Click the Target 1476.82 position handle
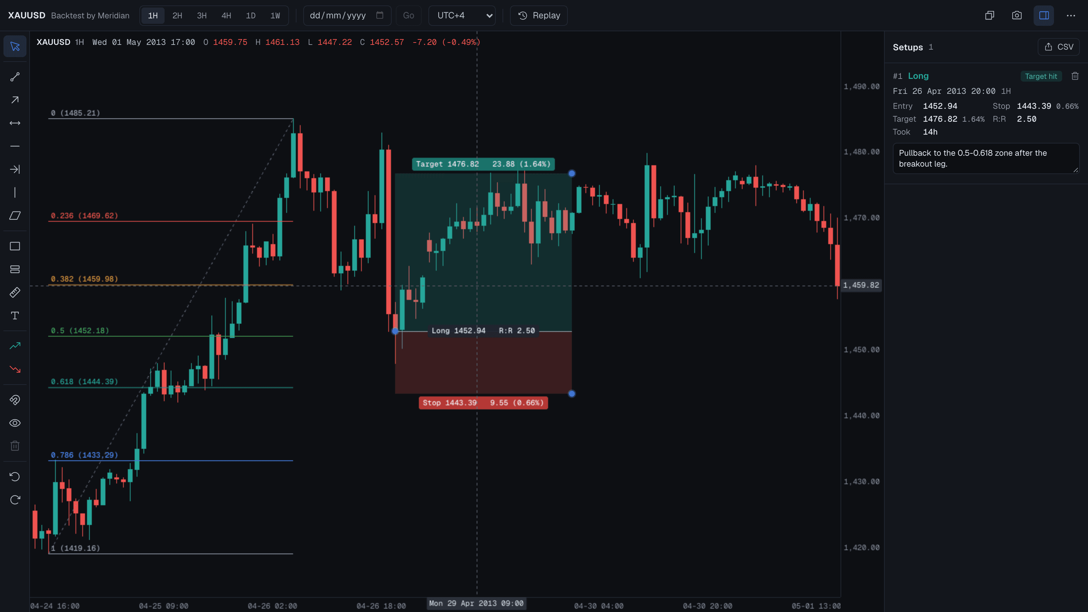This screenshot has width=1088, height=612. pos(572,173)
